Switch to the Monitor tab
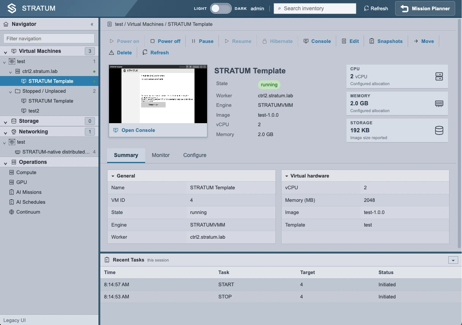The width and height of the screenshot is (462, 325). pos(161,155)
